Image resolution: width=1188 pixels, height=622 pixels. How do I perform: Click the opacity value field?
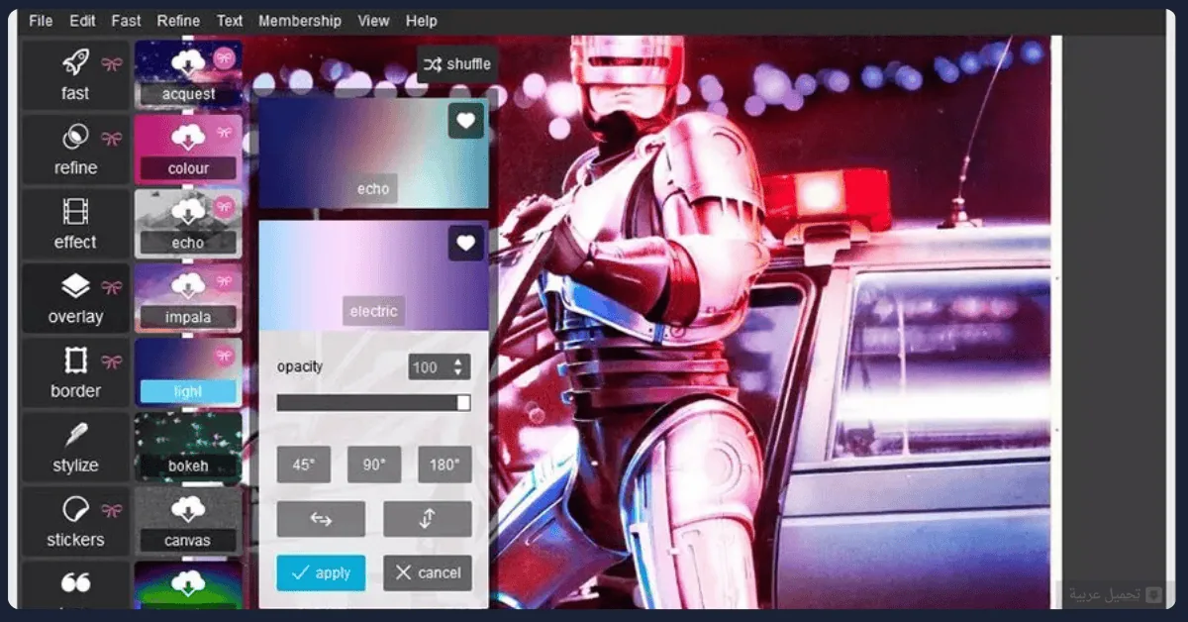[430, 367]
